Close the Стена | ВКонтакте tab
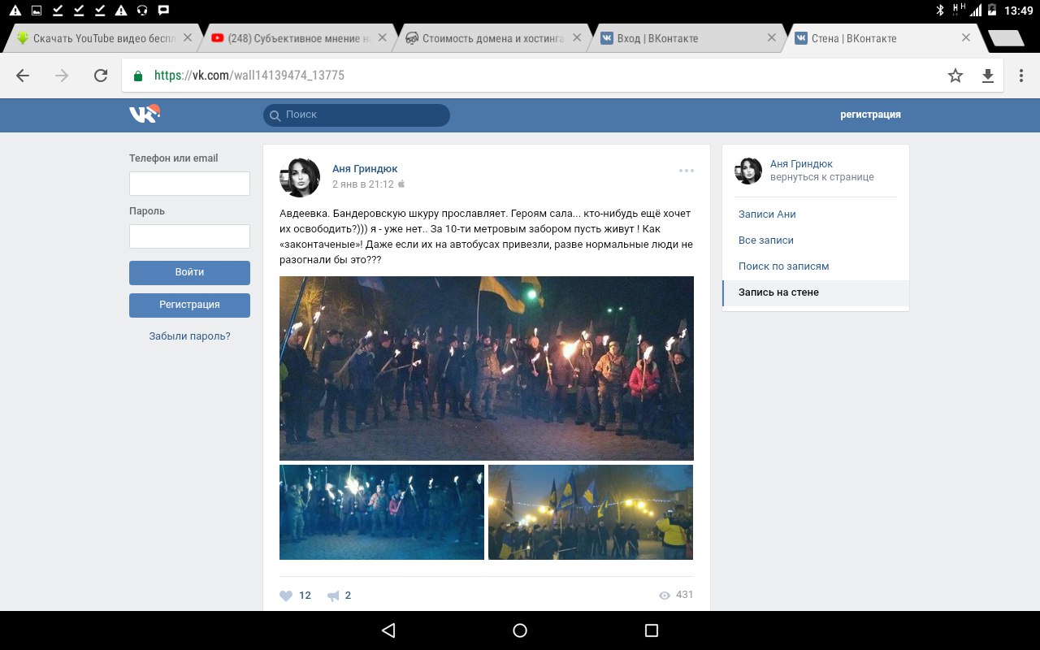 [966, 37]
